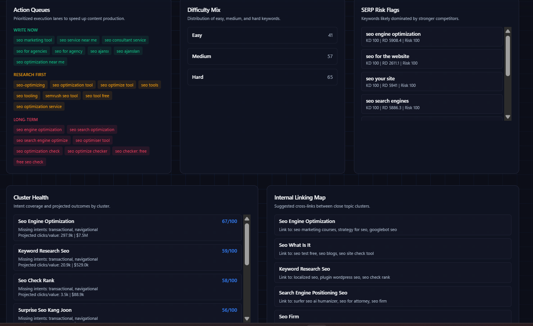Click the Cluster Health scrollbar thumb

pyautogui.click(x=247, y=244)
